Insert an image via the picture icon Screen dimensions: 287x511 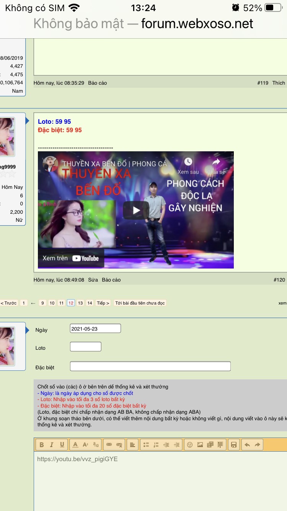point(200,445)
